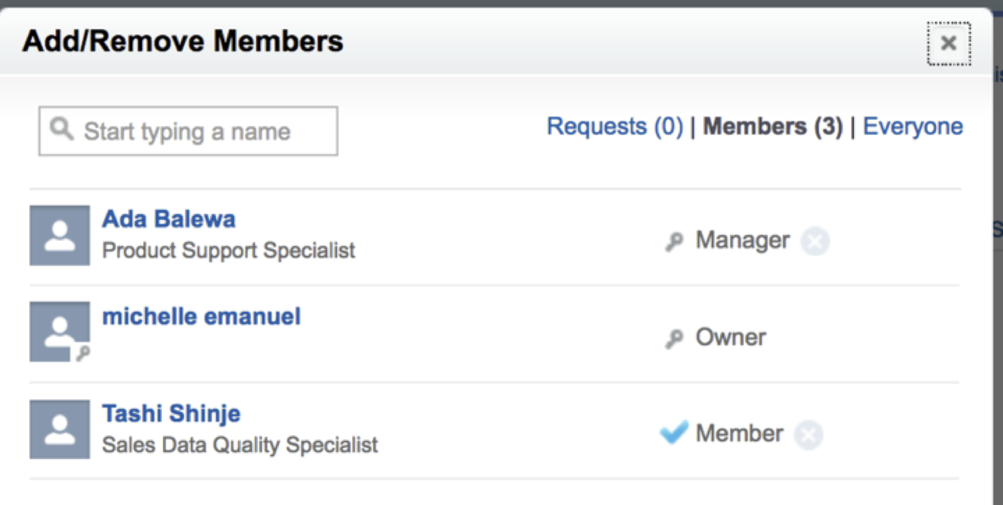Click the key icon beside Owner
Screen dimensions: 1003x505
674,339
